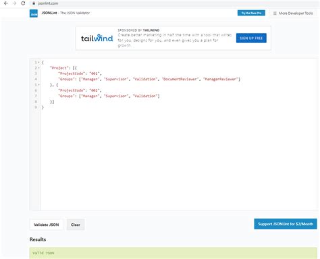Click SIGN UP FREE in Tailwind ad

251,38
